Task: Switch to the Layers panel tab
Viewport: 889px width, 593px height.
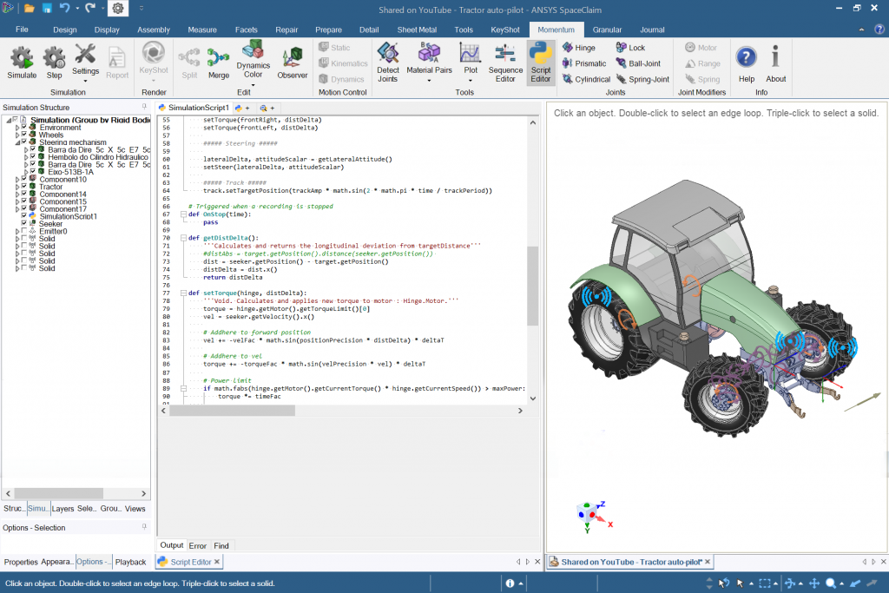Action: click(63, 509)
